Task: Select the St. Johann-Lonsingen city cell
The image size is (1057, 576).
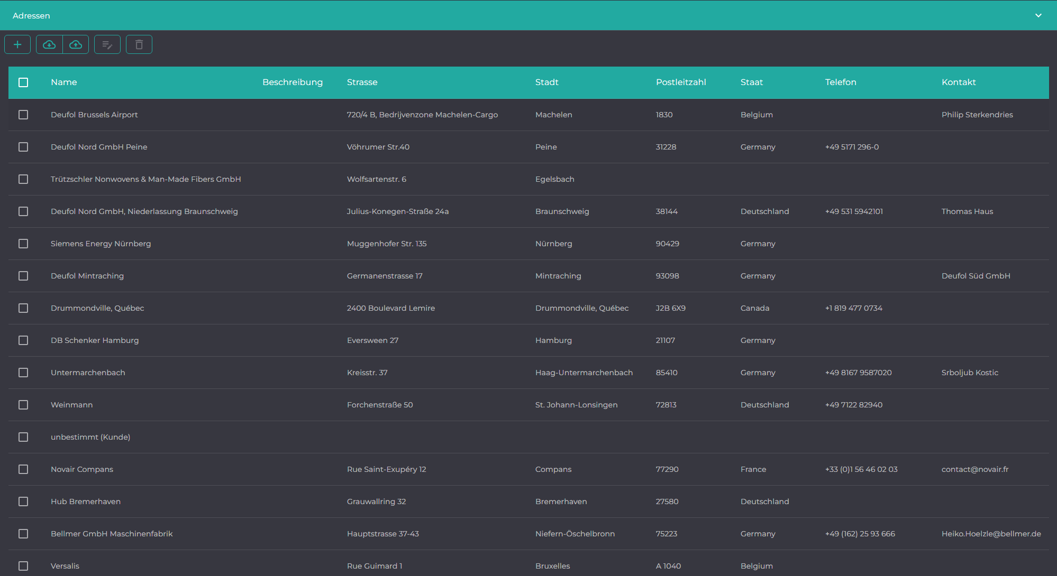Action: [x=576, y=405]
